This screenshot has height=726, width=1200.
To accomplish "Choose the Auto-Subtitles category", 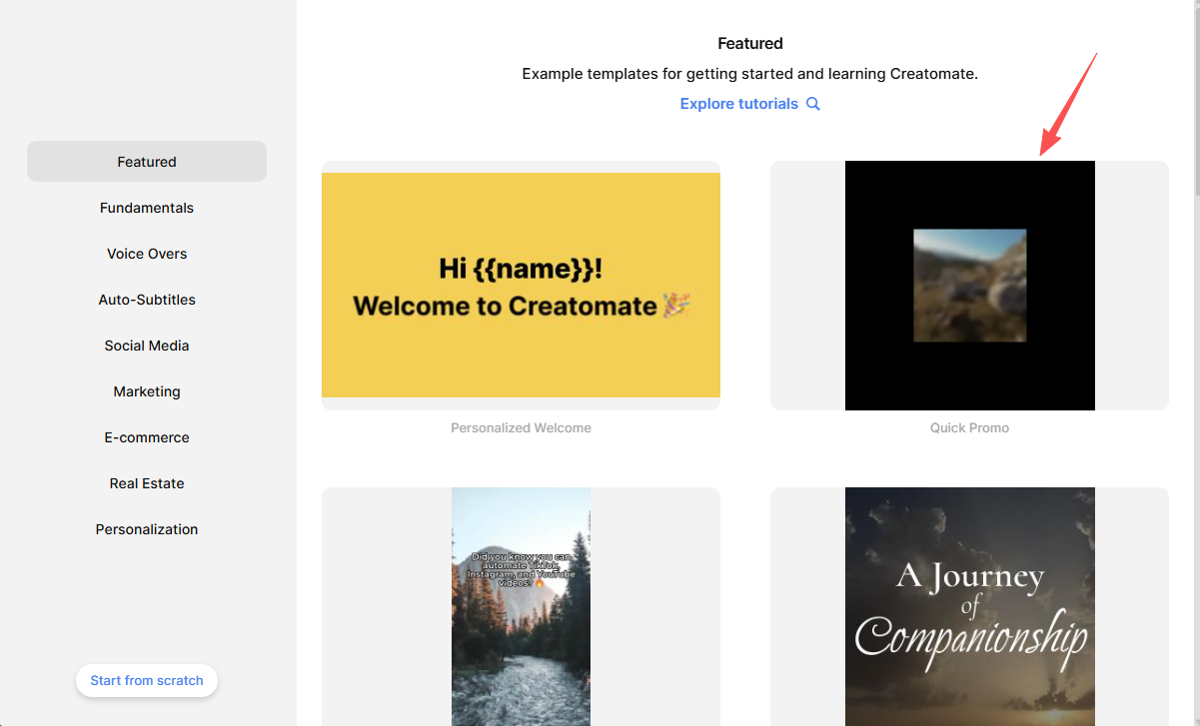I will [147, 300].
